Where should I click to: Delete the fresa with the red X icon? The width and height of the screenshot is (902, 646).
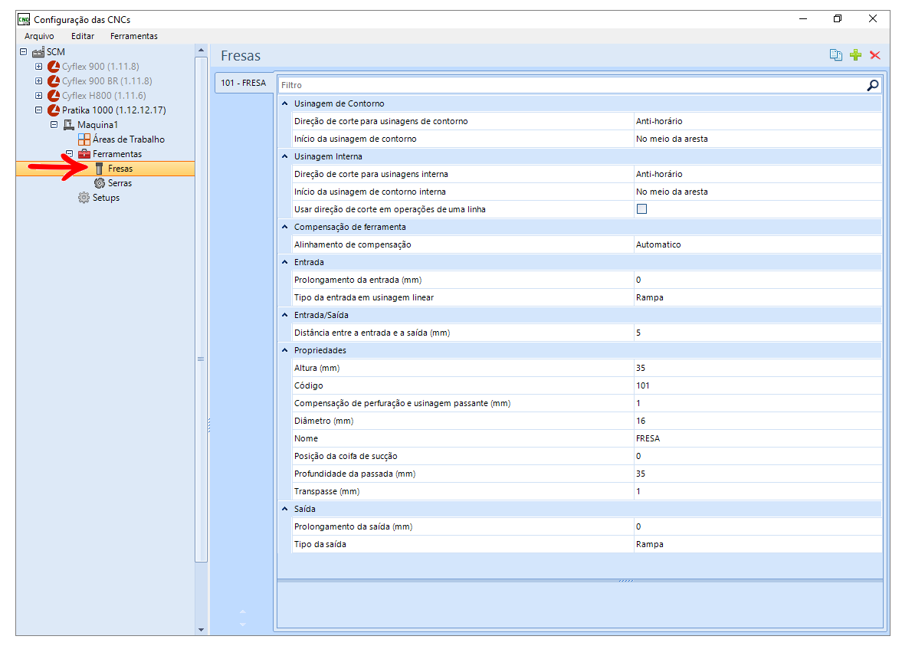875,55
